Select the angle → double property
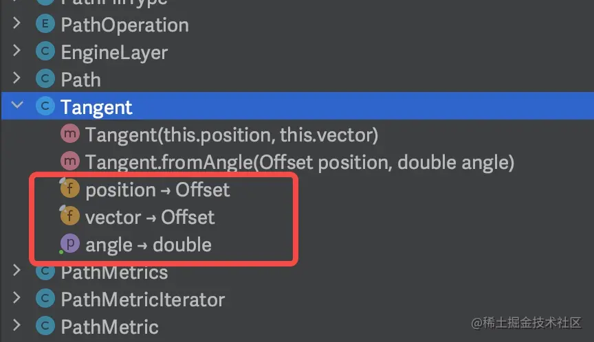The image size is (594, 342). (x=148, y=244)
